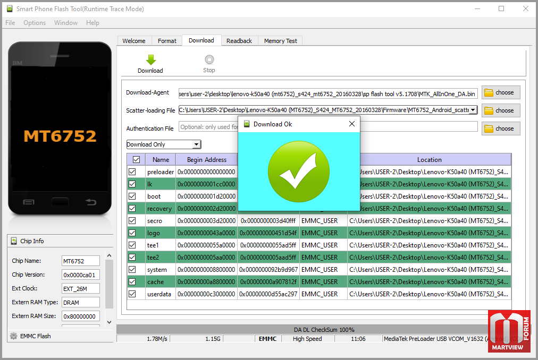Choose a Download-Agent file
The height and width of the screenshot is (360, 538).
(x=501, y=92)
